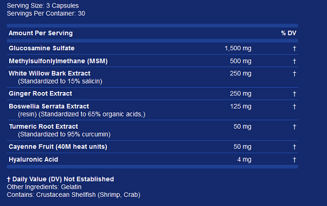Select the Hyaluronic Acid row label

[33, 160]
